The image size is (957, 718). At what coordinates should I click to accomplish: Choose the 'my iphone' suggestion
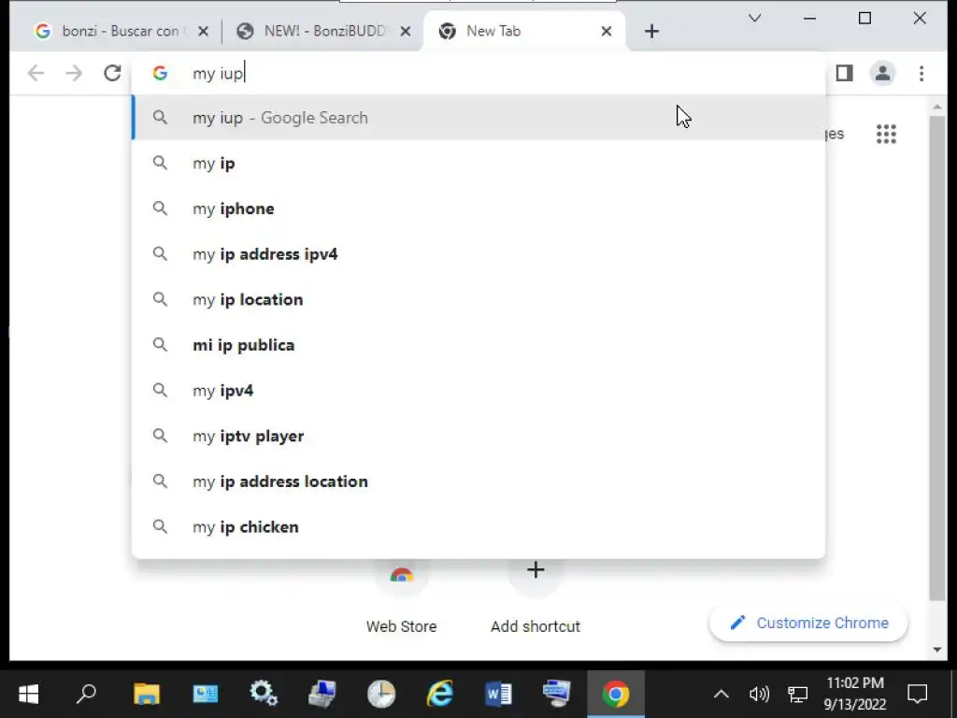point(478,208)
